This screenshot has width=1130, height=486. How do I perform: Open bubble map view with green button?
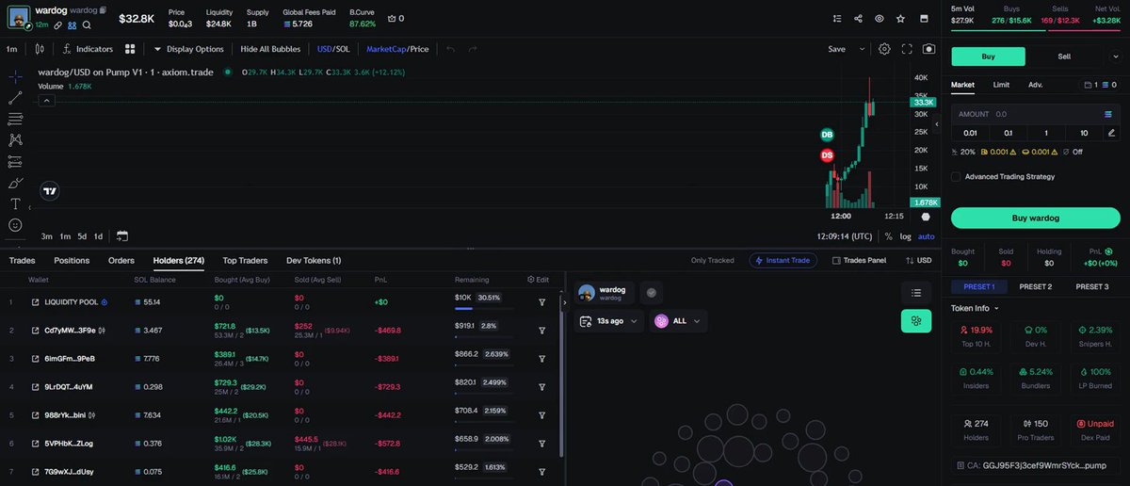(915, 321)
